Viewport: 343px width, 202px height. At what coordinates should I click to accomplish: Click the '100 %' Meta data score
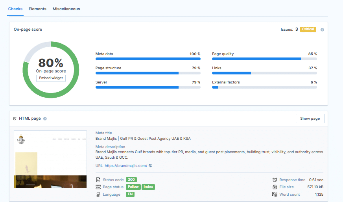pyautogui.click(x=195, y=54)
